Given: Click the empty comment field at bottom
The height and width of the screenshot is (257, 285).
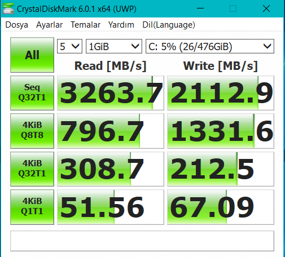Looking at the screenshot, I should coord(142,241).
